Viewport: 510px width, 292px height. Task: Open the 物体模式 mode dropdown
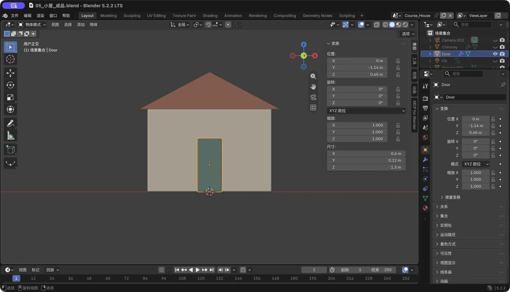[x=32, y=25]
